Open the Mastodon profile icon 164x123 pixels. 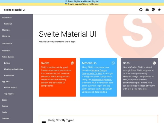pyautogui.click(x=153, y=10)
